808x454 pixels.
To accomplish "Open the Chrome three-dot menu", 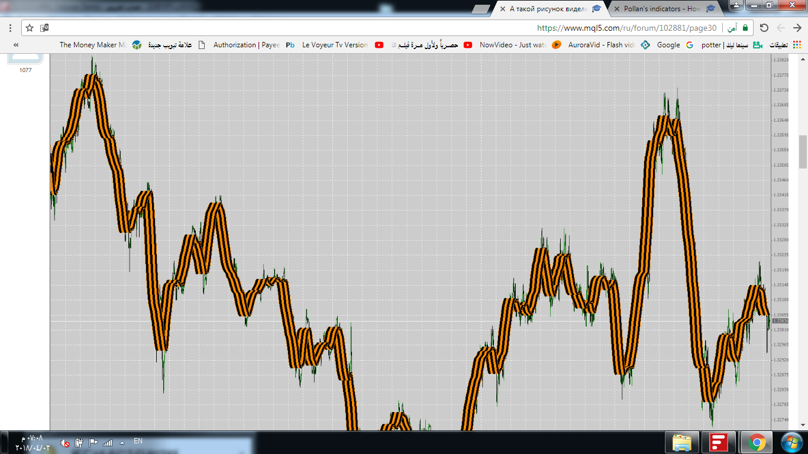I will tap(11, 28).
